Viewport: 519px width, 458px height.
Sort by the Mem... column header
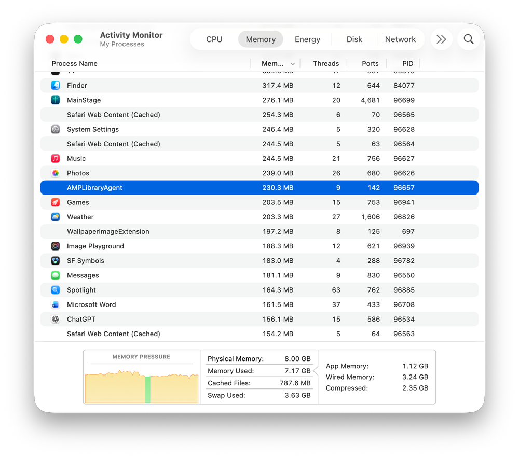coord(272,63)
